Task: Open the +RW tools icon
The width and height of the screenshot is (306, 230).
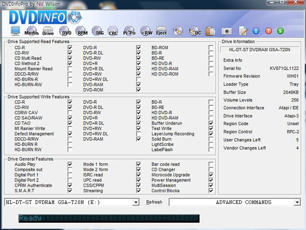Action: point(146,31)
